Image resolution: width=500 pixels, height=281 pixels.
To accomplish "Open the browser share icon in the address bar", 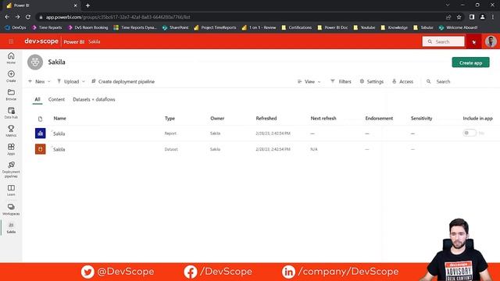I will [448, 17].
